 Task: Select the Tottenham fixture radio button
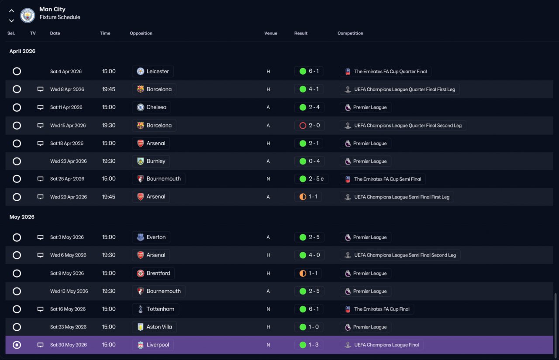[x=17, y=309]
